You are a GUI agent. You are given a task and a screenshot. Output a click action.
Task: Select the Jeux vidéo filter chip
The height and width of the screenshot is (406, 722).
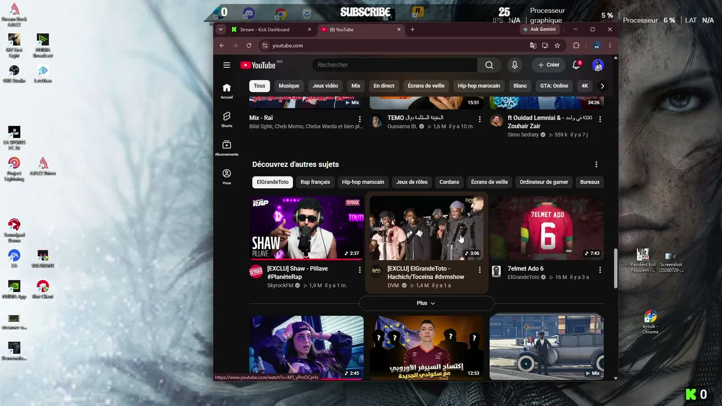(x=325, y=86)
